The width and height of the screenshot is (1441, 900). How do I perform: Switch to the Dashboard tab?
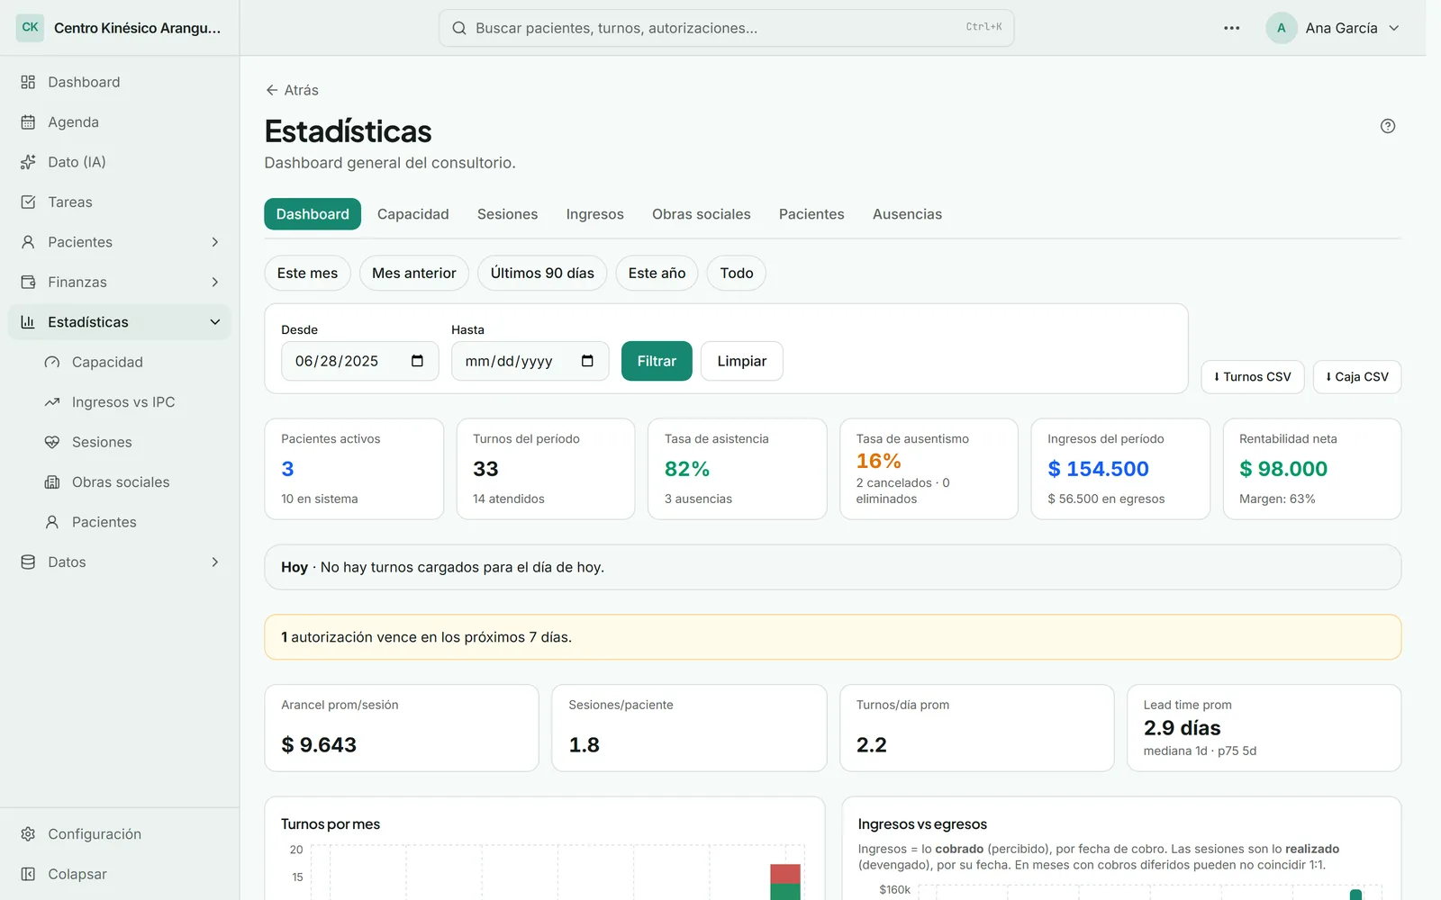pyautogui.click(x=313, y=214)
